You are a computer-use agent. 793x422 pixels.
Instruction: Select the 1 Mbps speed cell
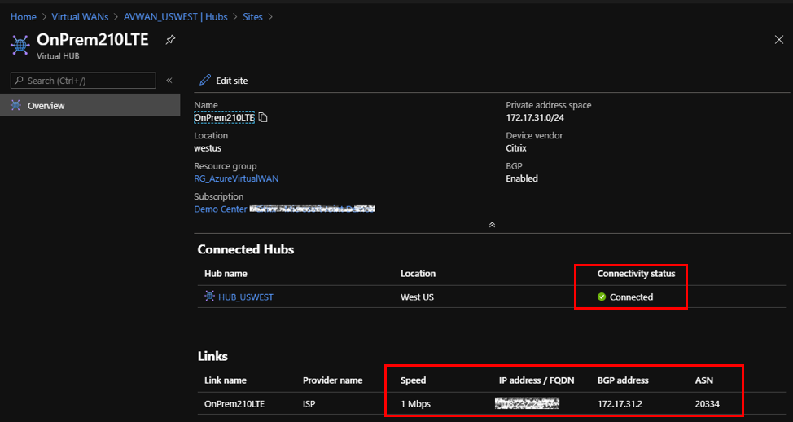click(x=415, y=404)
